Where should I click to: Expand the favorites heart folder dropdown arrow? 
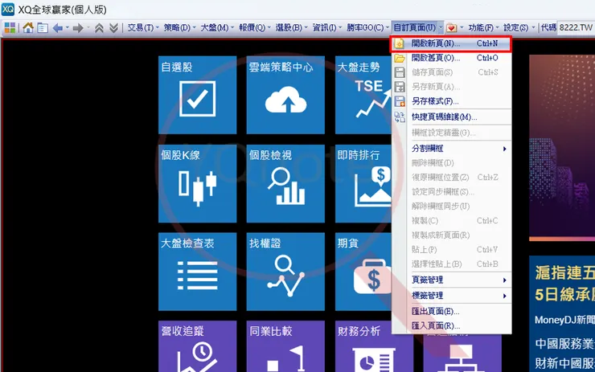click(462, 28)
